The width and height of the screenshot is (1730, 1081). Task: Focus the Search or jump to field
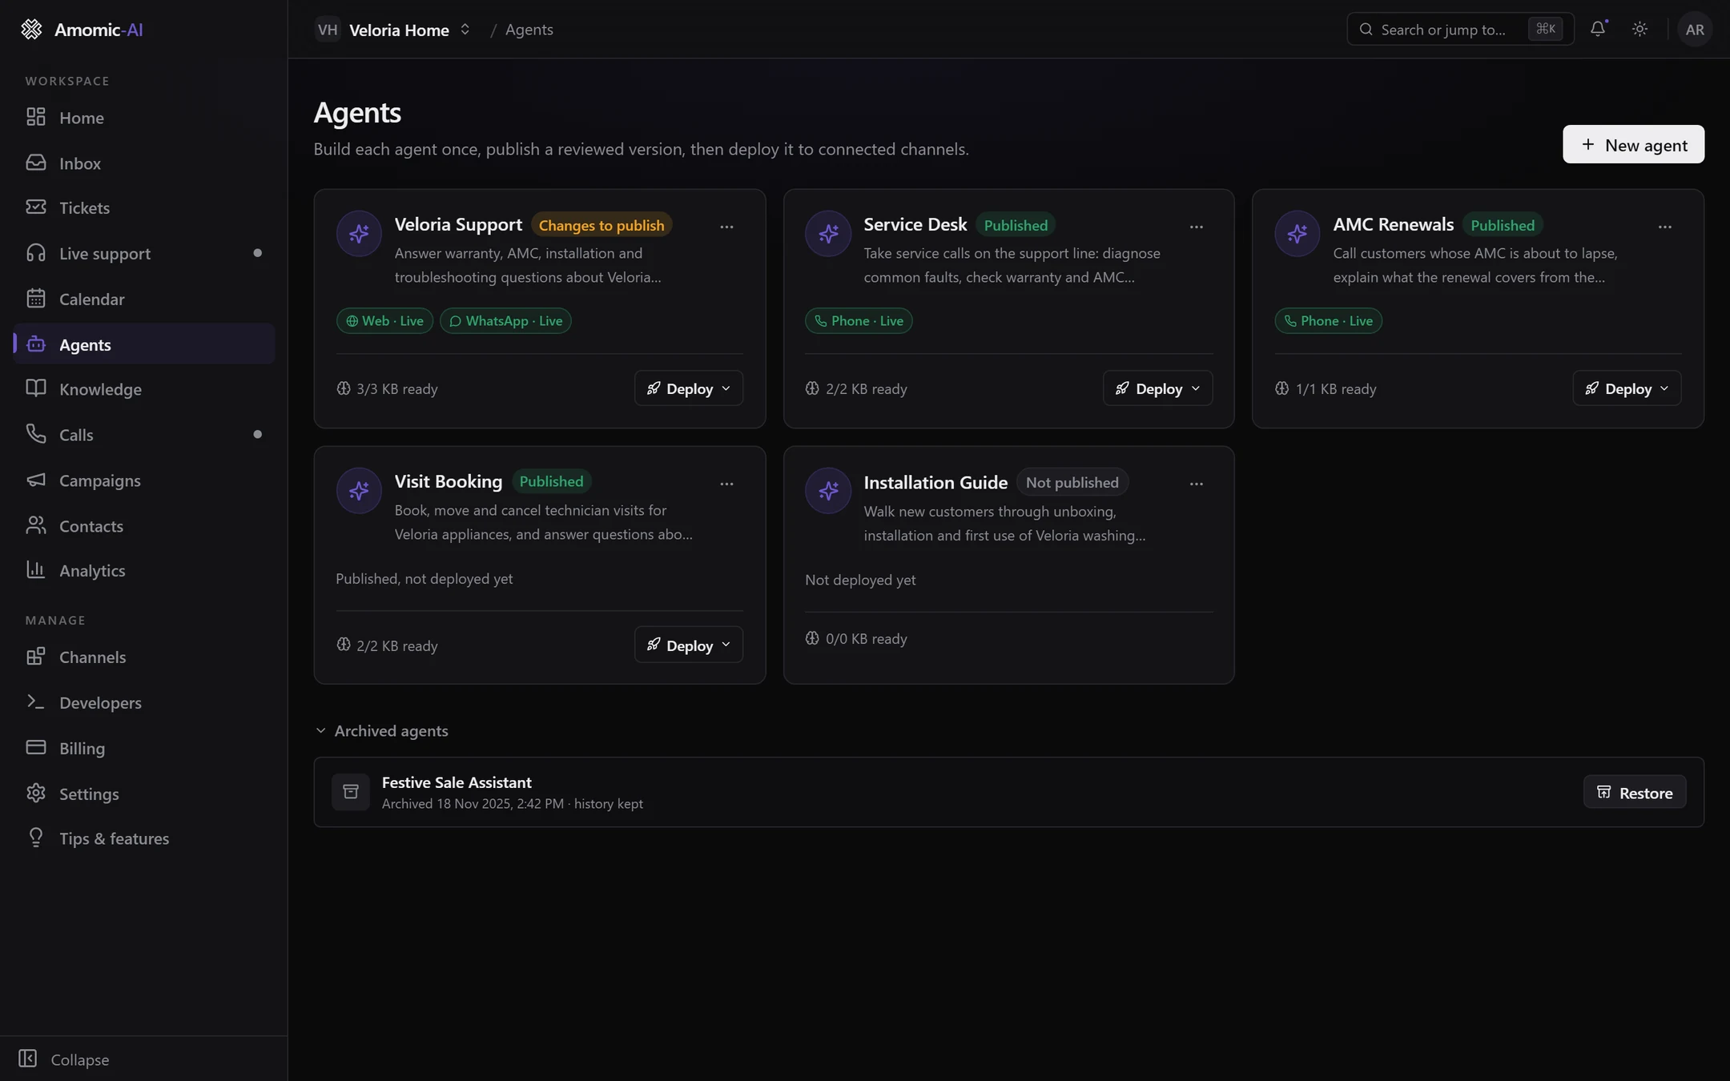pos(1460,30)
